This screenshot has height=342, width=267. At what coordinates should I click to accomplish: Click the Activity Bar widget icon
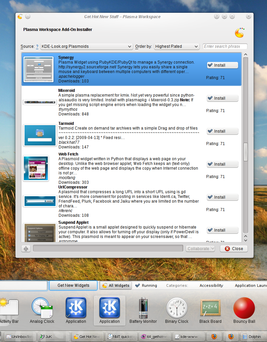(x=9, y=308)
